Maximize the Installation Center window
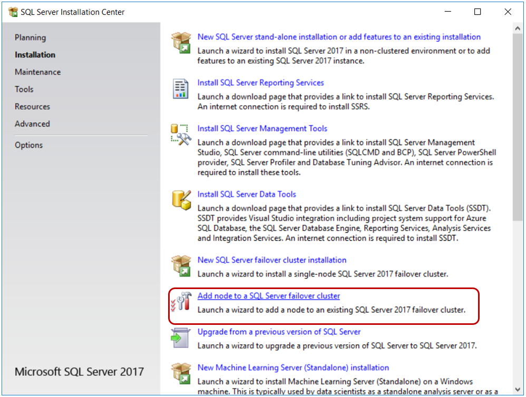526x397 pixels. tap(478, 12)
